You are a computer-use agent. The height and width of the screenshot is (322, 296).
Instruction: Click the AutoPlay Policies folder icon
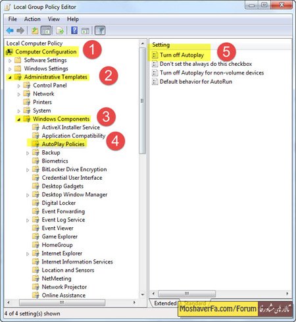click(x=36, y=144)
